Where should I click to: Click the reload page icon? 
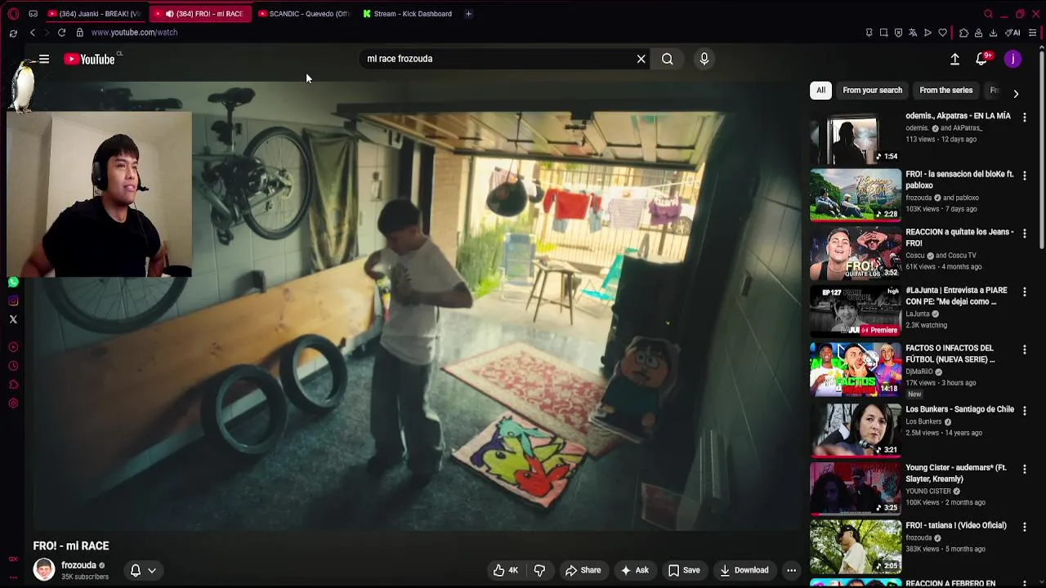tap(61, 33)
